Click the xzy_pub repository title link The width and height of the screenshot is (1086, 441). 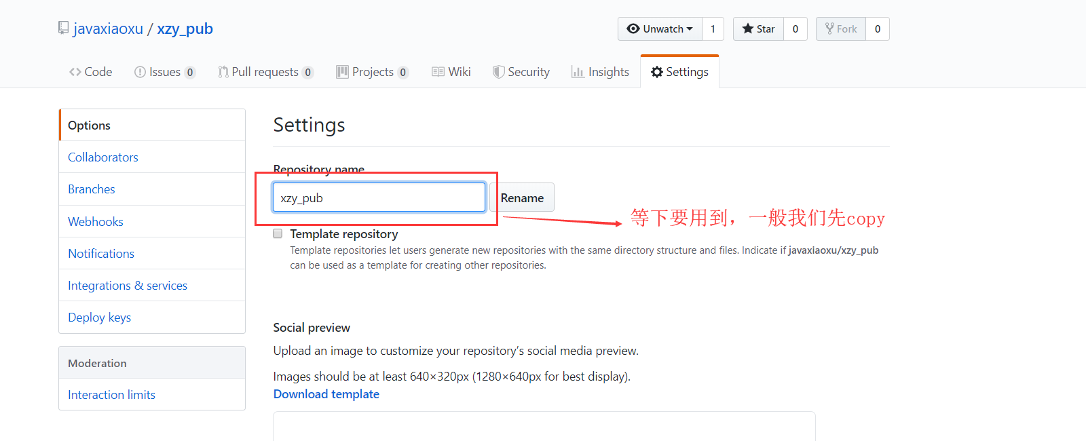pyautogui.click(x=185, y=29)
